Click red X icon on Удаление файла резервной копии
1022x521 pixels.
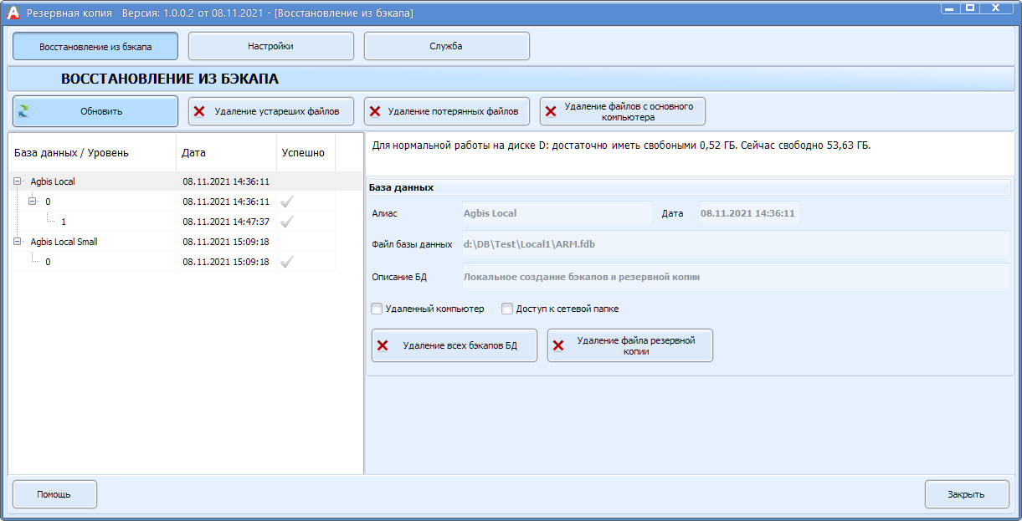click(x=558, y=345)
